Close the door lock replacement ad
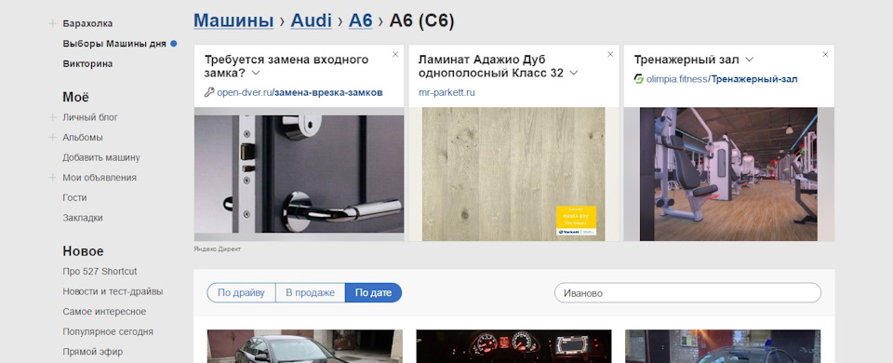This screenshot has width=893, height=363. point(395,54)
